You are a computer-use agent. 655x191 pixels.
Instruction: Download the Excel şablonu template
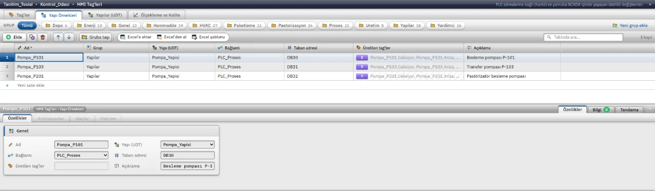click(x=209, y=37)
